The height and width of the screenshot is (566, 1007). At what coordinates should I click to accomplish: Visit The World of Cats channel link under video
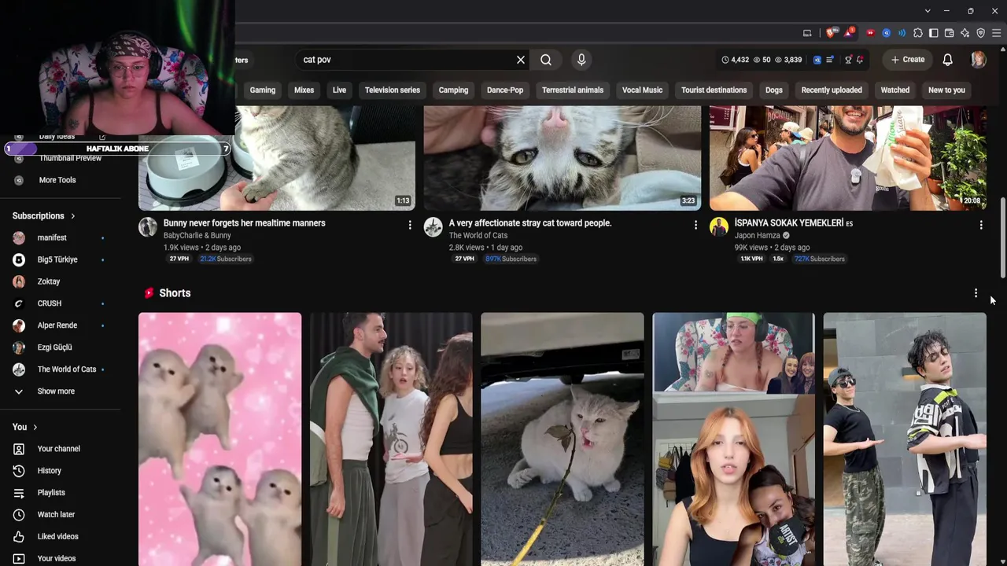pyautogui.click(x=478, y=236)
